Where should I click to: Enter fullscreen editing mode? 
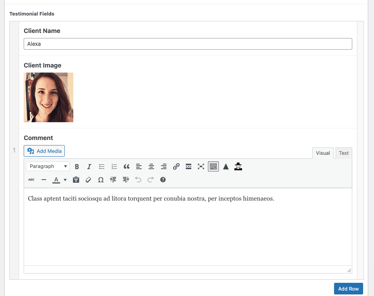tap(201, 166)
